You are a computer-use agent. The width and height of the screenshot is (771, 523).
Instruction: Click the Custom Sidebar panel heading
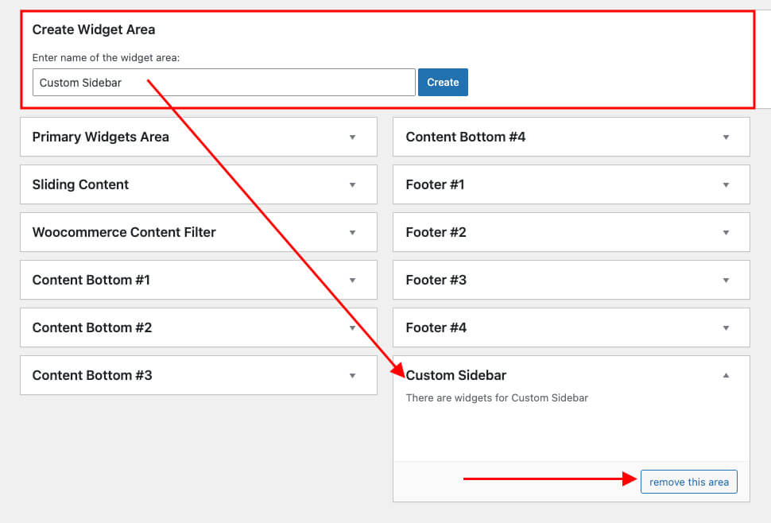[x=456, y=375]
